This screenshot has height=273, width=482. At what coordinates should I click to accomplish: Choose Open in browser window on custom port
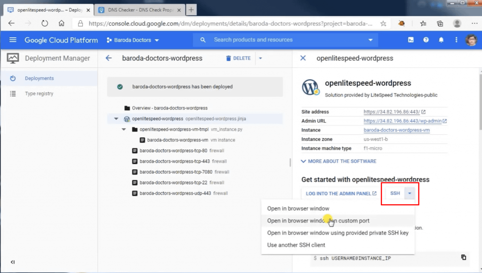tap(338, 221)
